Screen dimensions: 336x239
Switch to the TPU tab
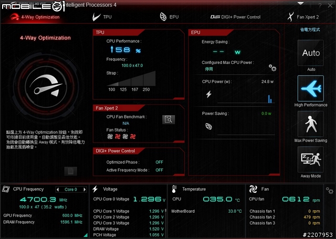102,17
